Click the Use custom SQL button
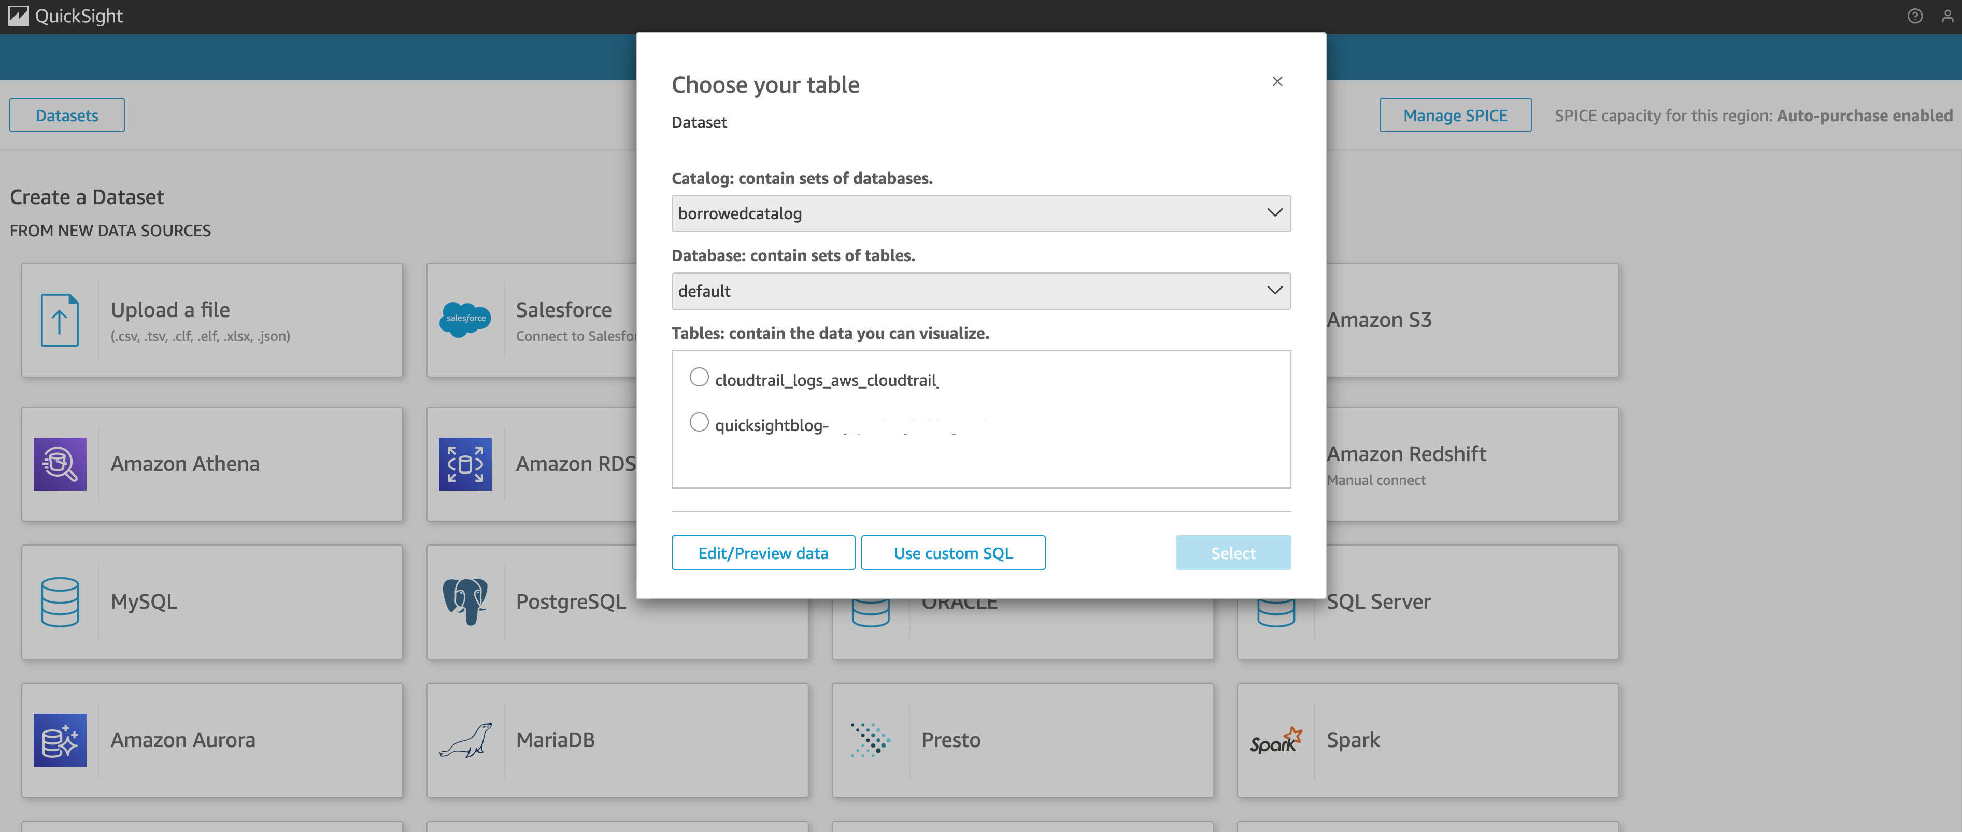The width and height of the screenshot is (1962, 832). click(x=953, y=553)
